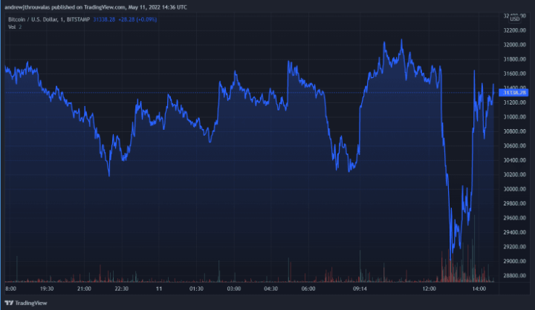Click the 09:14 time axis label

pyautogui.click(x=360, y=288)
